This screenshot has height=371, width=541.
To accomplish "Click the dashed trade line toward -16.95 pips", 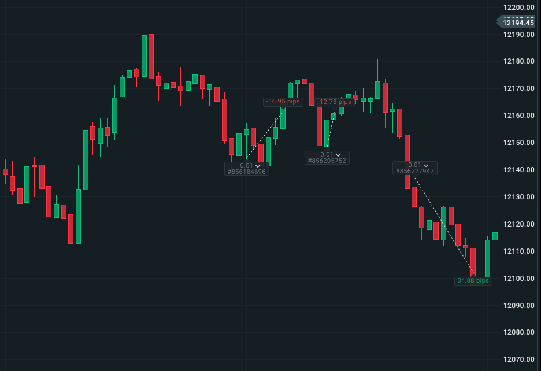I will tap(263, 137).
